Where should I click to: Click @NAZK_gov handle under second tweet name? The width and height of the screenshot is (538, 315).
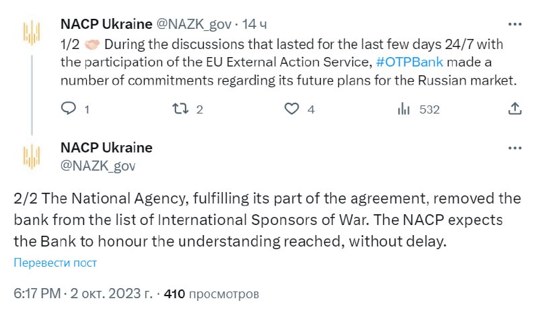(x=98, y=164)
